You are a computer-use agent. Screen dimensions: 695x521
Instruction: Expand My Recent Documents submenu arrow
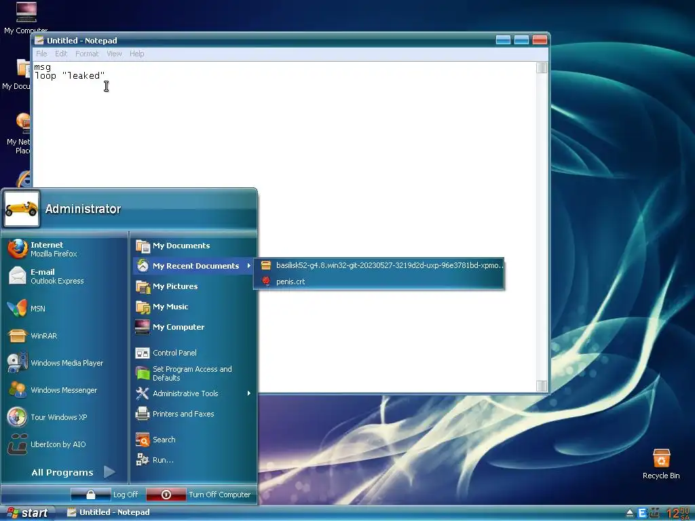248,266
